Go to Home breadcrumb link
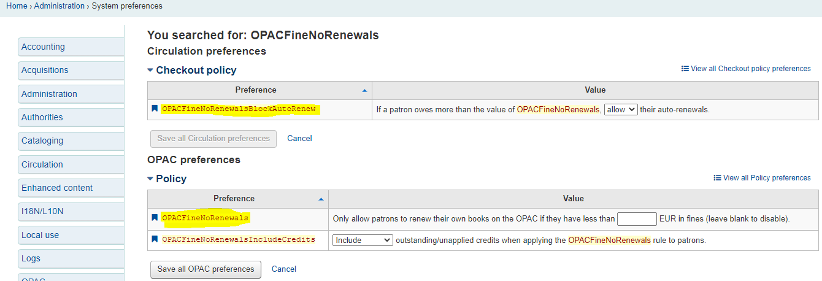 pyautogui.click(x=17, y=6)
